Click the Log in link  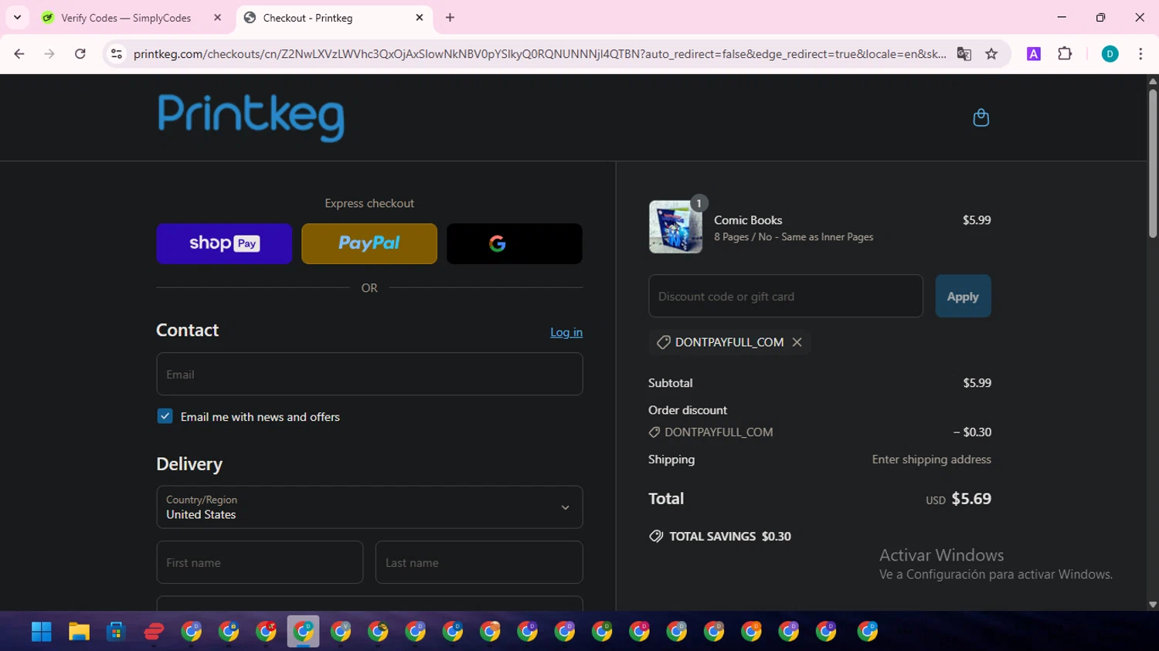pyautogui.click(x=566, y=332)
